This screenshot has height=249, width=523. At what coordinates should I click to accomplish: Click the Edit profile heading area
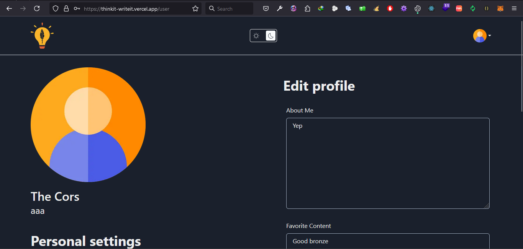coord(319,86)
